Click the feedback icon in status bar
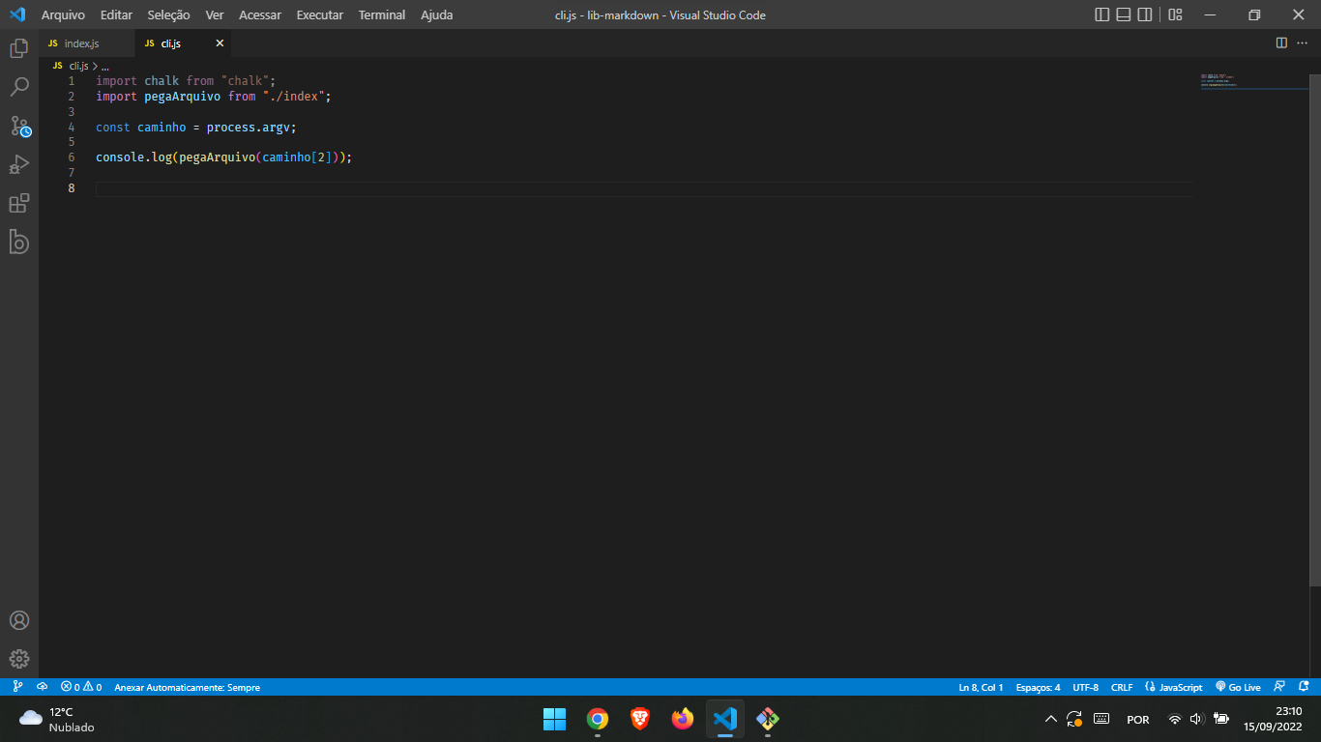1321x742 pixels. 1279,687
